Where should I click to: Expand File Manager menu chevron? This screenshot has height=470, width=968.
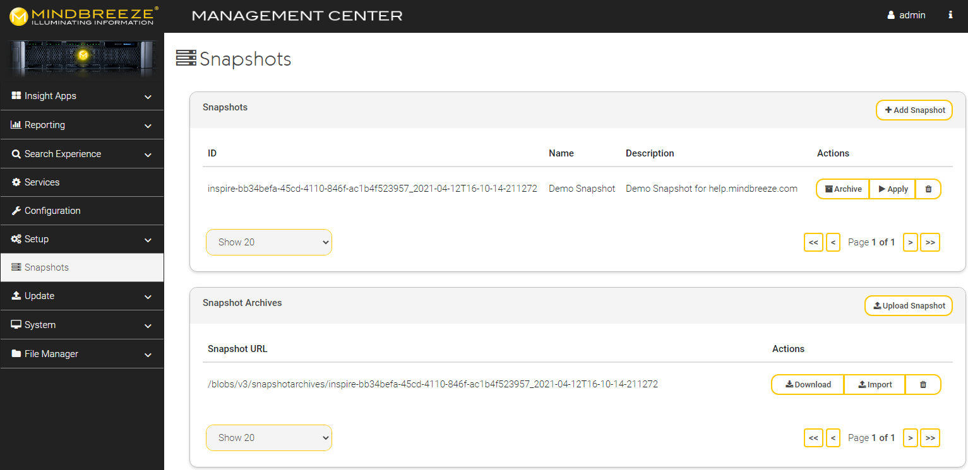coord(148,355)
